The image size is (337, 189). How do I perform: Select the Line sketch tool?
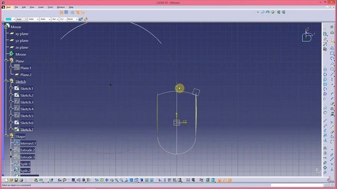point(332,74)
